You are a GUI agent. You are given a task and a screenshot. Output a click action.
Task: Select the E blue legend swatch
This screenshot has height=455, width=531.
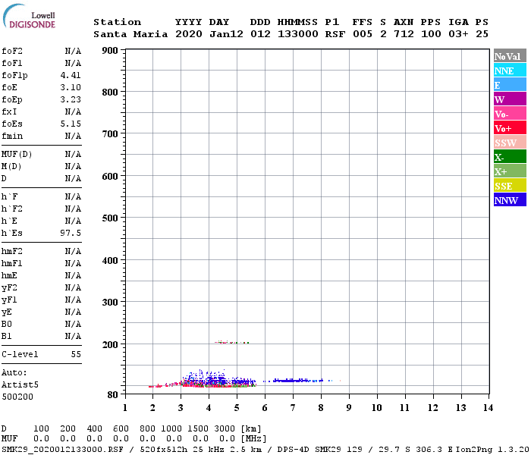coord(510,85)
